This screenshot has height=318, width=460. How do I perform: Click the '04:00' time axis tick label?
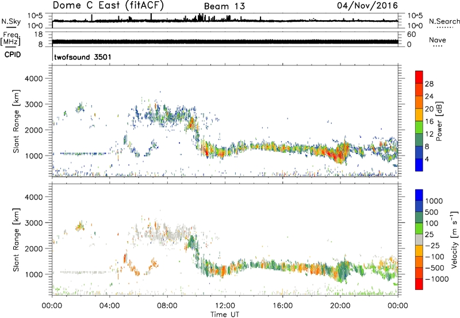(110, 306)
